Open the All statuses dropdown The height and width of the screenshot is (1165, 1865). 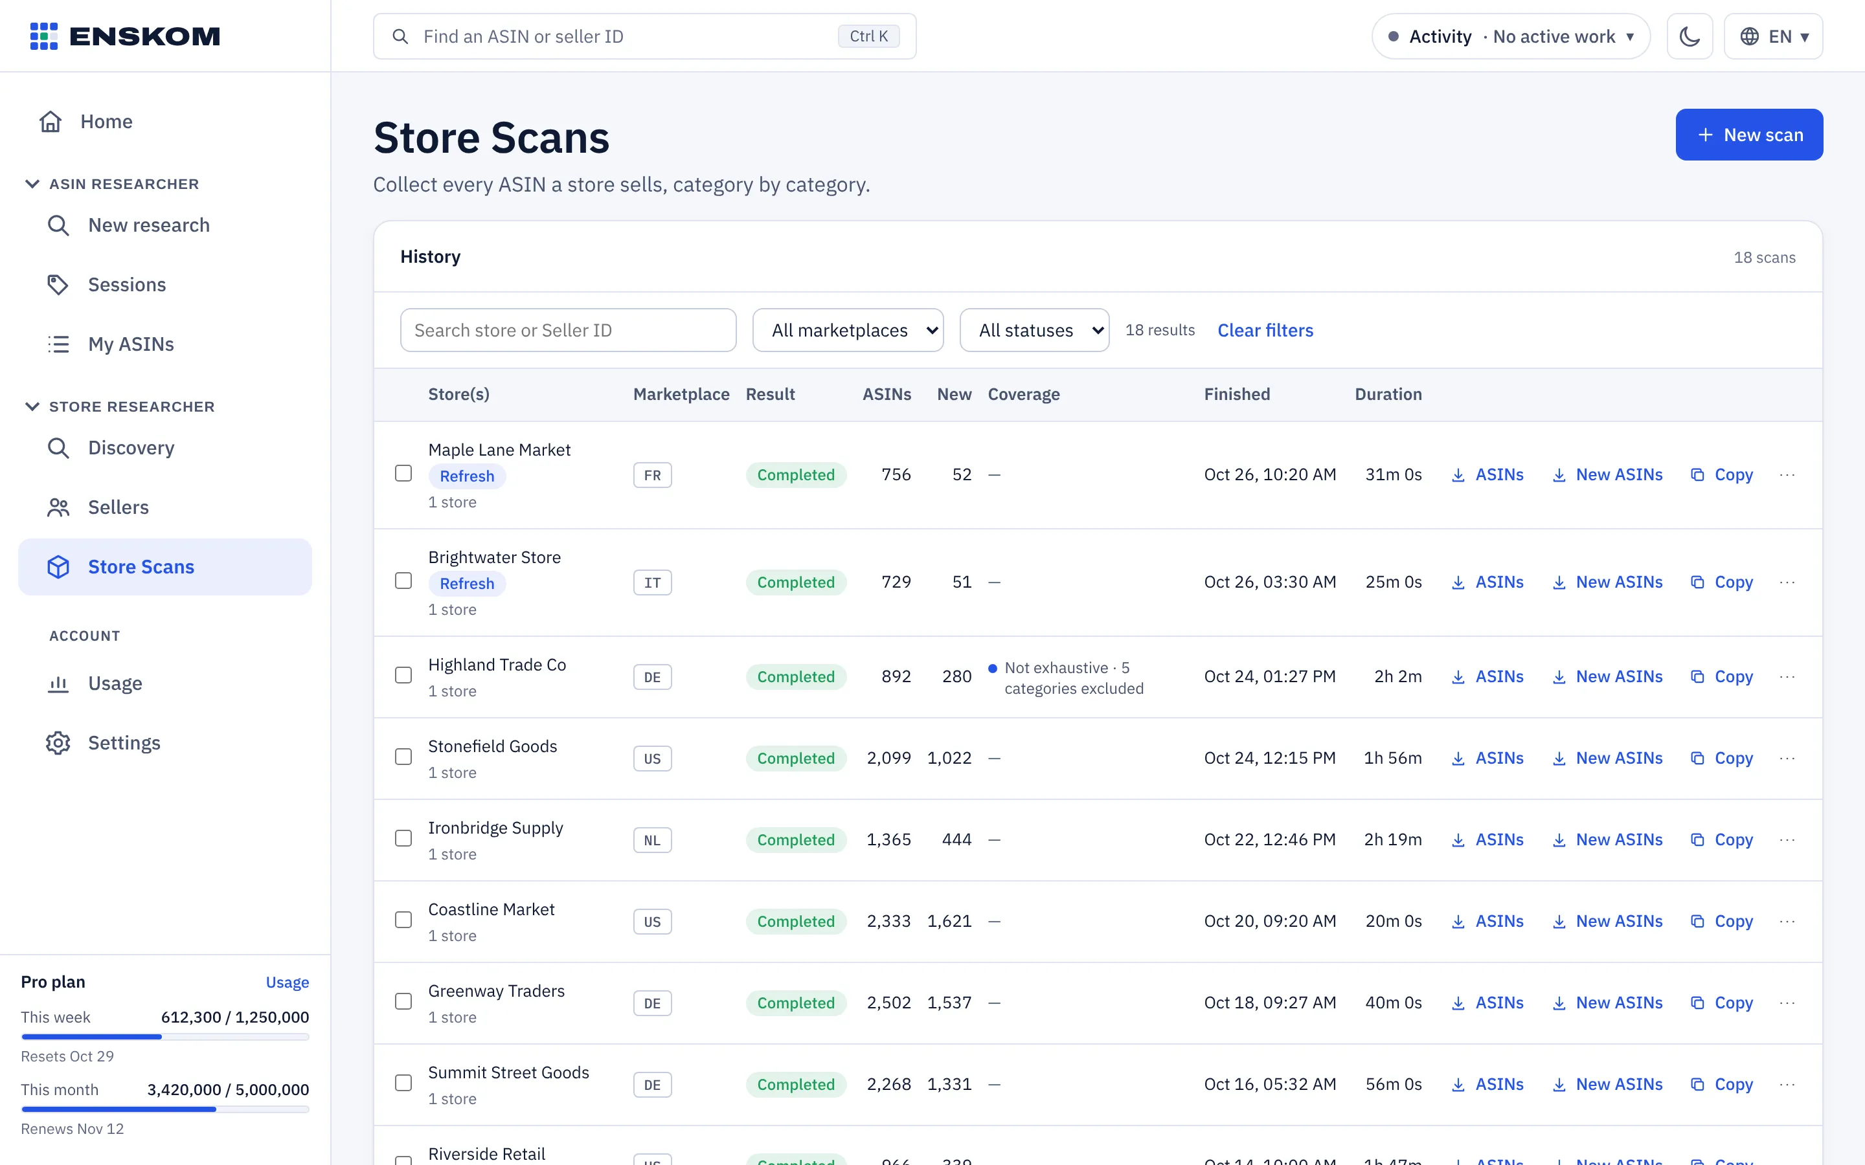coord(1034,330)
